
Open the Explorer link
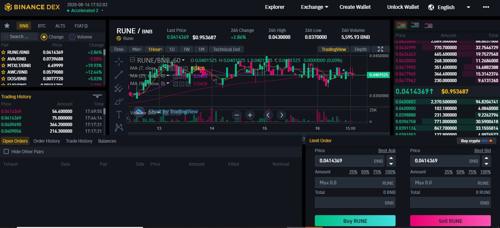(275, 7)
